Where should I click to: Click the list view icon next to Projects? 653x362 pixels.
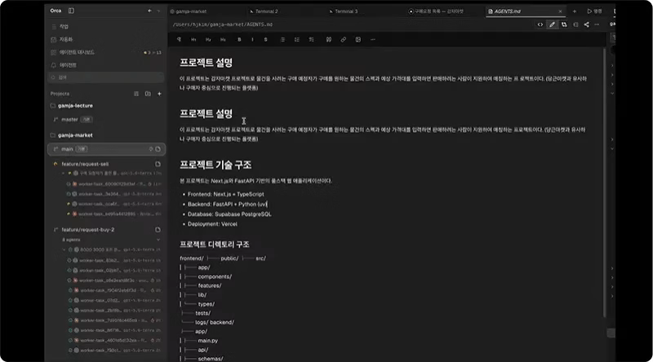pos(136,94)
